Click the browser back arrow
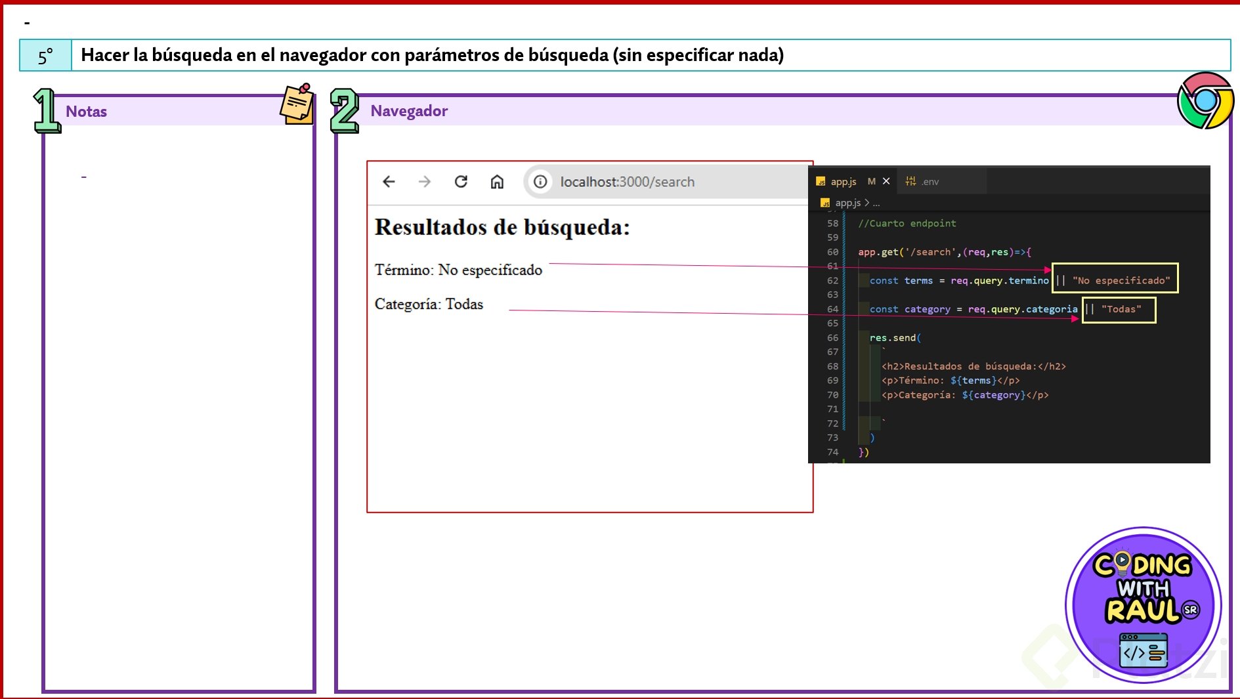The image size is (1240, 699). coord(389,182)
